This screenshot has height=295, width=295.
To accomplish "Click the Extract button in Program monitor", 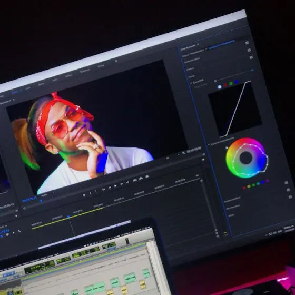I will (141, 179).
